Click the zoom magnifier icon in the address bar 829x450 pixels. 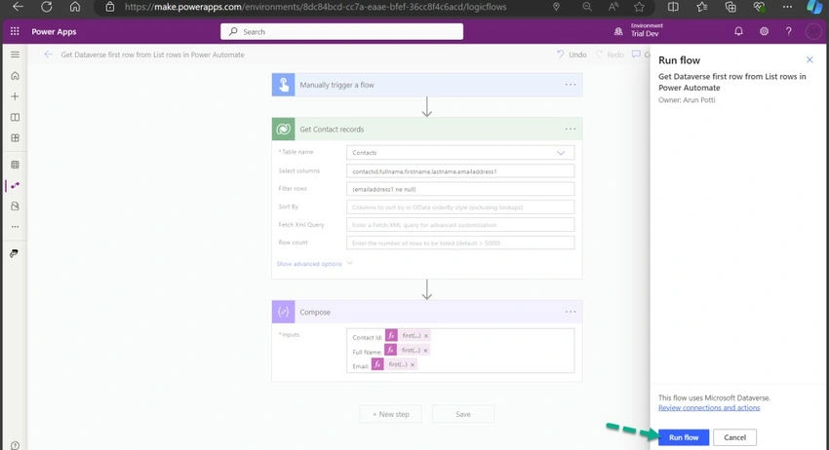coord(587,7)
